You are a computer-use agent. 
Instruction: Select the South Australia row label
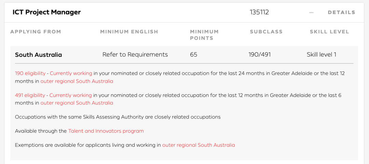(x=38, y=55)
